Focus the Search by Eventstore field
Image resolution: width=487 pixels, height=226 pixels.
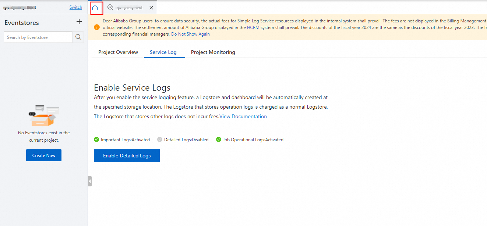(x=38, y=37)
